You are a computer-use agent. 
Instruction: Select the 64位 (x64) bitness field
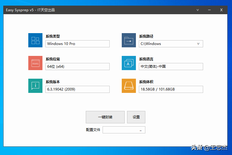[78, 67]
